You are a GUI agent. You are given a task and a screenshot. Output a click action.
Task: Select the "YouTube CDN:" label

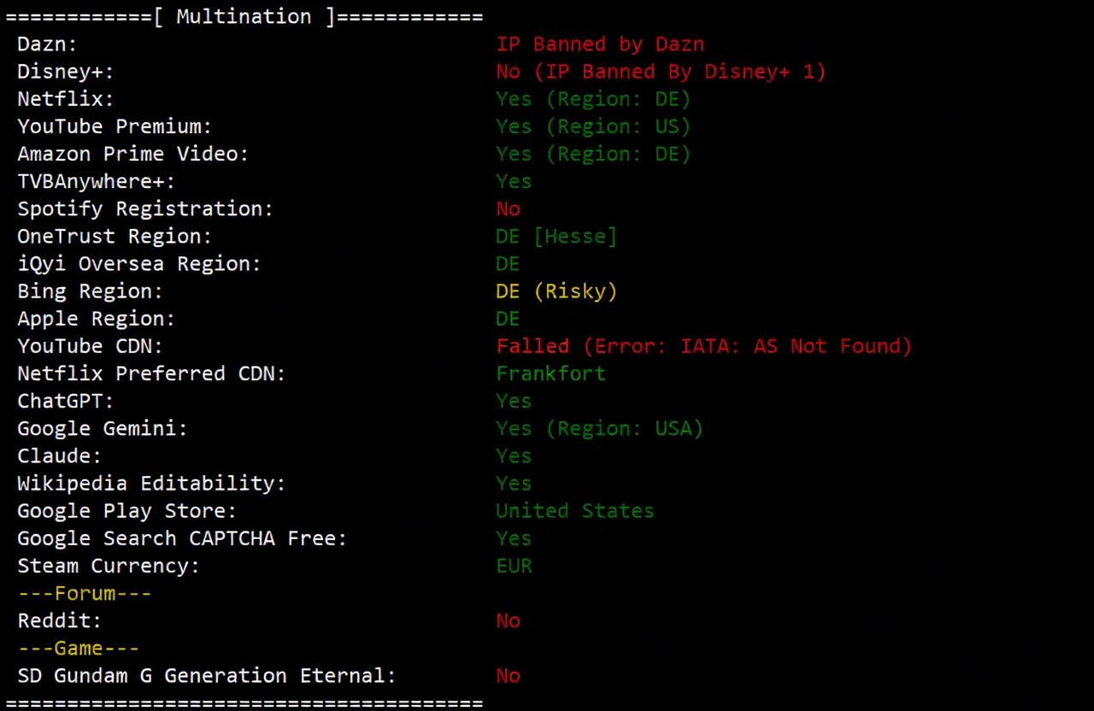point(90,346)
